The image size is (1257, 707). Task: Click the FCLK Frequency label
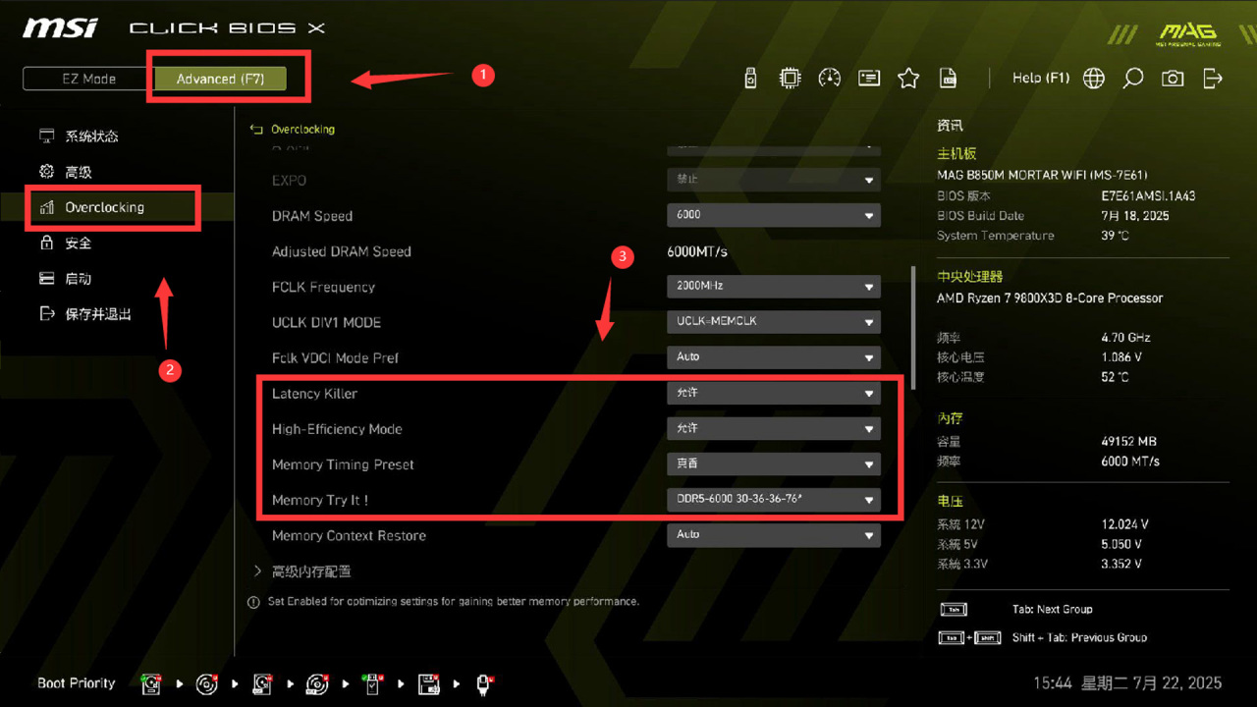tap(323, 287)
